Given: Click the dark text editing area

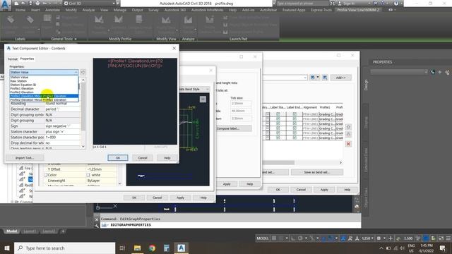Looking at the screenshot, I should 135,101.
